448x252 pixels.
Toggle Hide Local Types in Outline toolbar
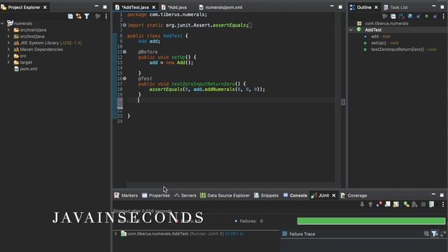(x=435, y=16)
